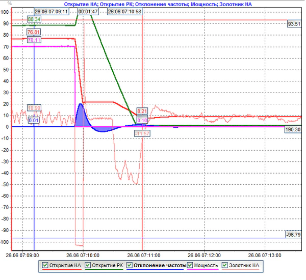This screenshot has height=280, width=306.
Task: Toggle the Открытие РК checkbox in legend
Action: [88, 265]
